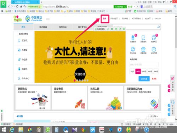The width and height of the screenshot is (177, 133).
Task: Select the 500元 recharge amount
Action: pos(156,71)
